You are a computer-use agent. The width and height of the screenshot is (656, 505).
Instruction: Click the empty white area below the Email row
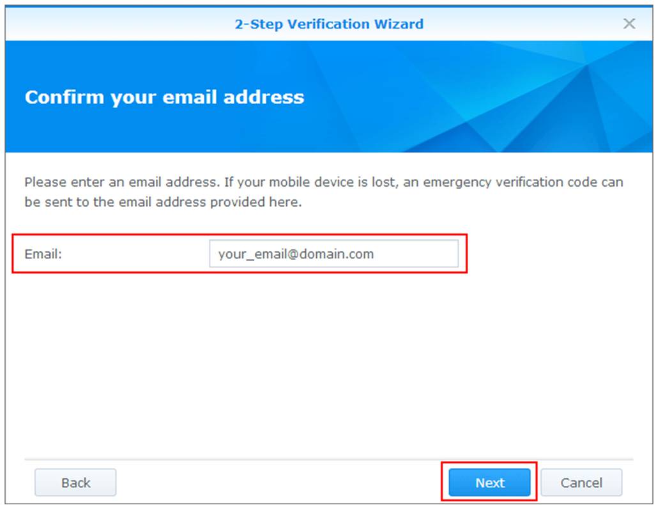point(329,364)
